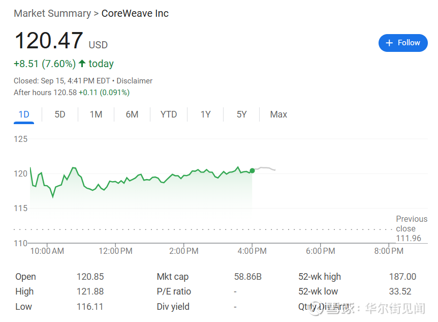Click the 120.47 stock price
Viewport: 438px width, 322px height.
[x=49, y=41]
